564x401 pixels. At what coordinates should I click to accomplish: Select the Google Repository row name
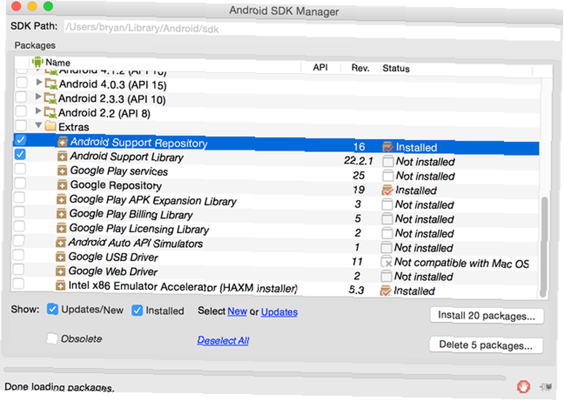point(116,185)
